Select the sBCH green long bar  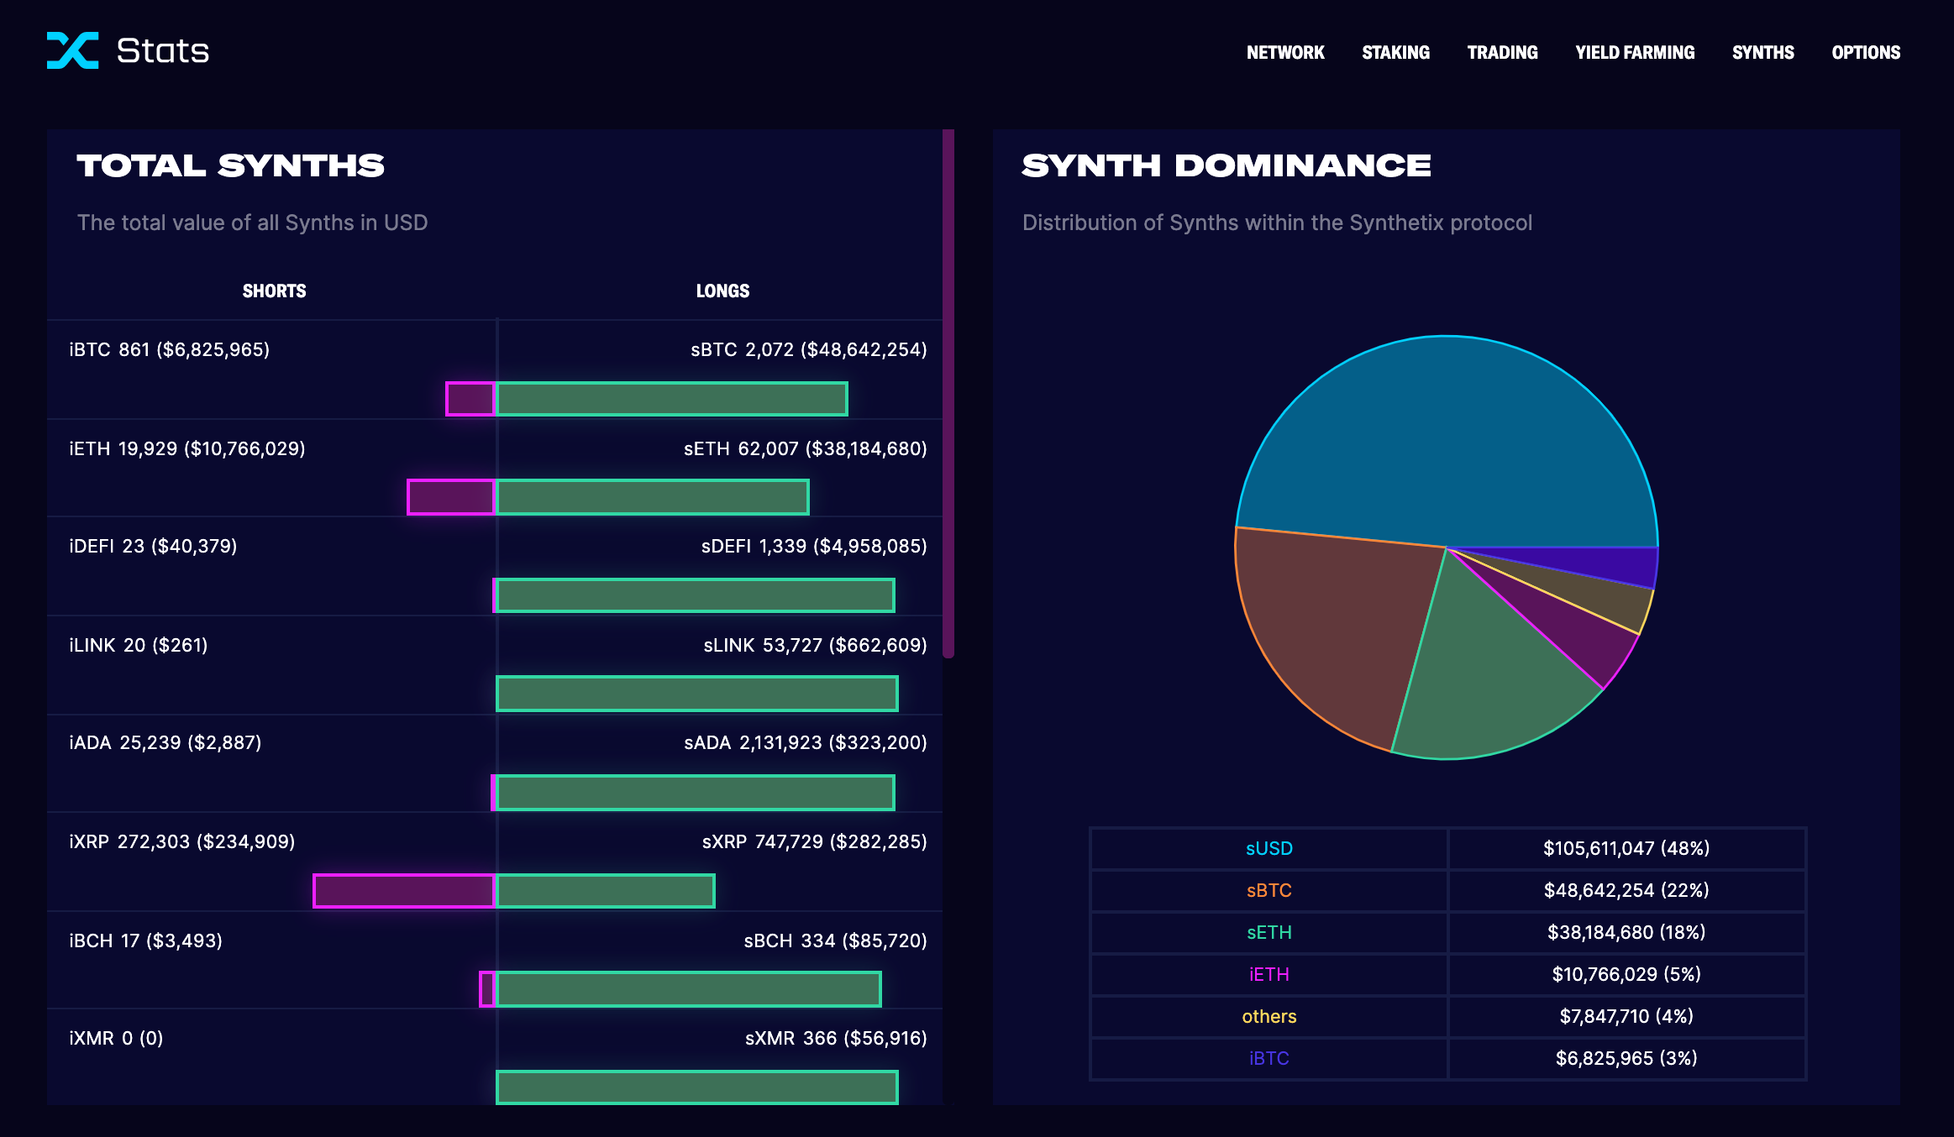click(x=689, y=989)
